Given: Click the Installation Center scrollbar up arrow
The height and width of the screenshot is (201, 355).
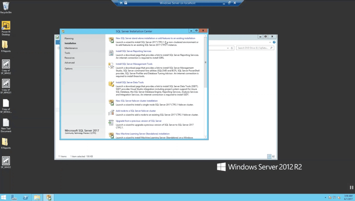Looking at the screenshot, I should click(206, 36).
